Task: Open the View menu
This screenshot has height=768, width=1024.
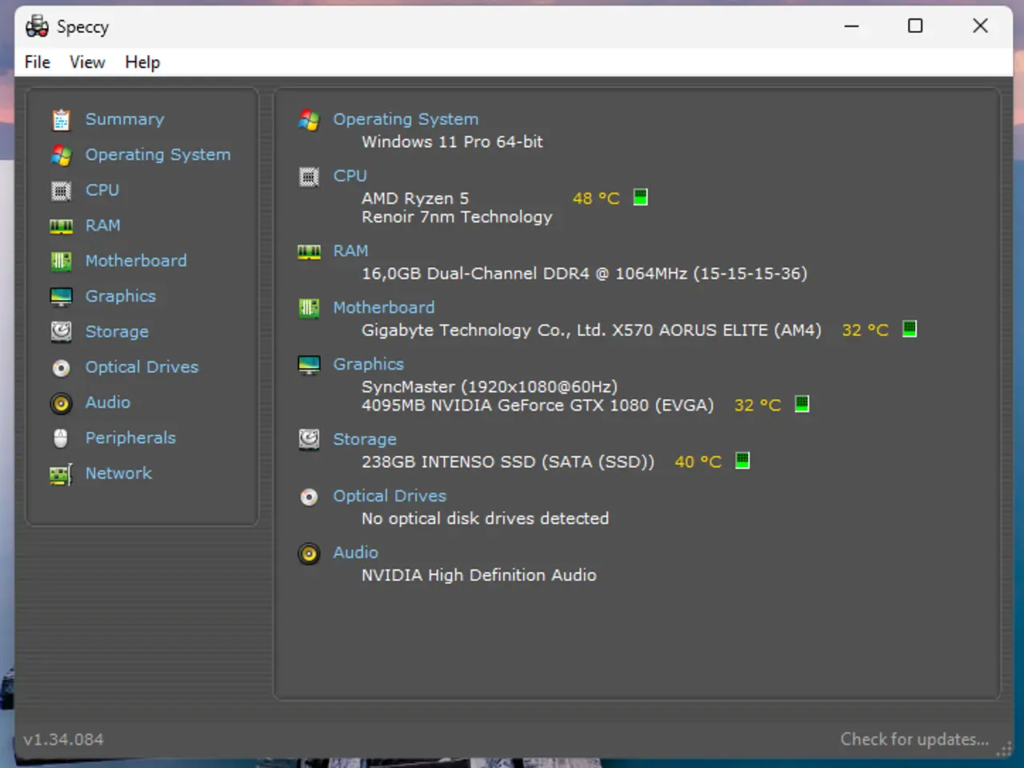Action: (87, 62)
